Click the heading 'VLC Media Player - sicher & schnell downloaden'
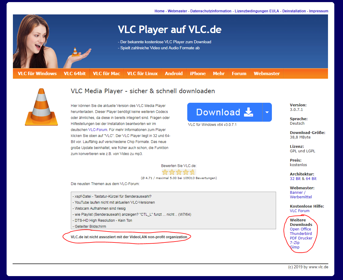 point(143,91)
